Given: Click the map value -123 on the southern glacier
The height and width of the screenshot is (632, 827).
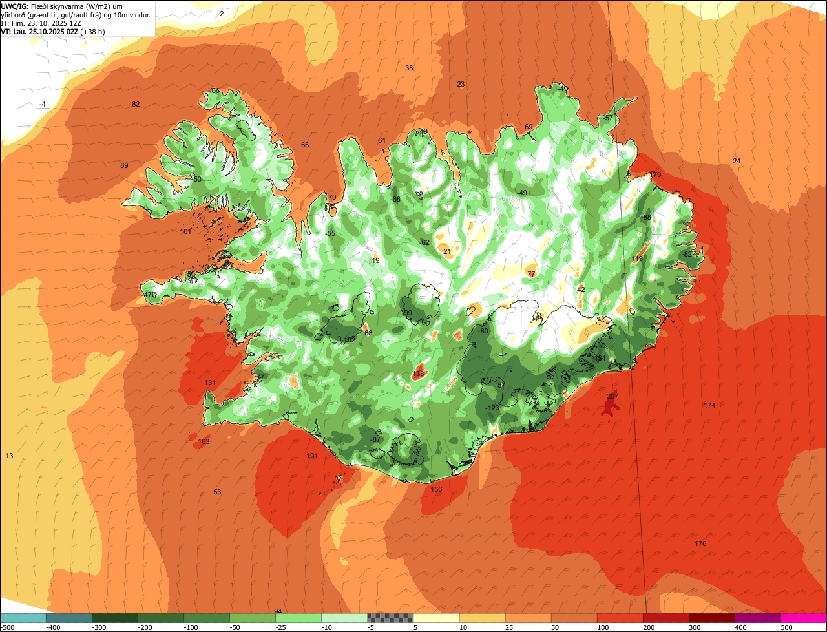Looking at the screenshot, I should coord(492,408).
